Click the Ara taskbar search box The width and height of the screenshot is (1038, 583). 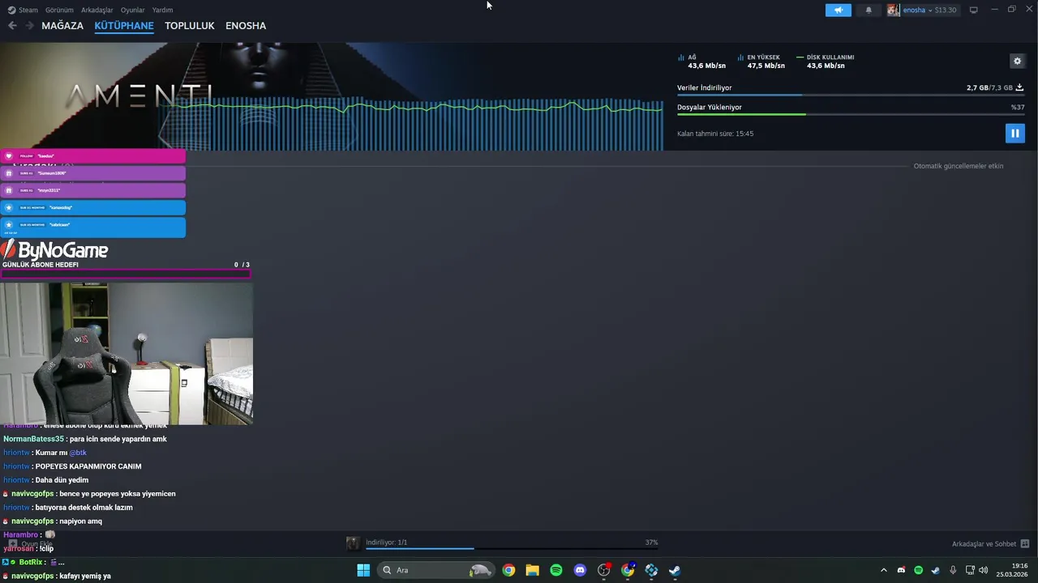435,570
